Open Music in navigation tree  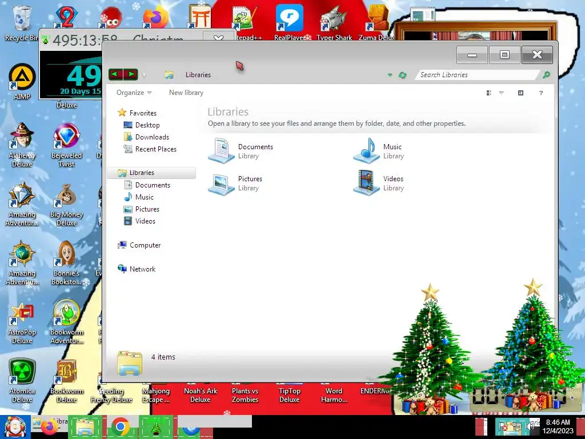[x=139, y=197]
